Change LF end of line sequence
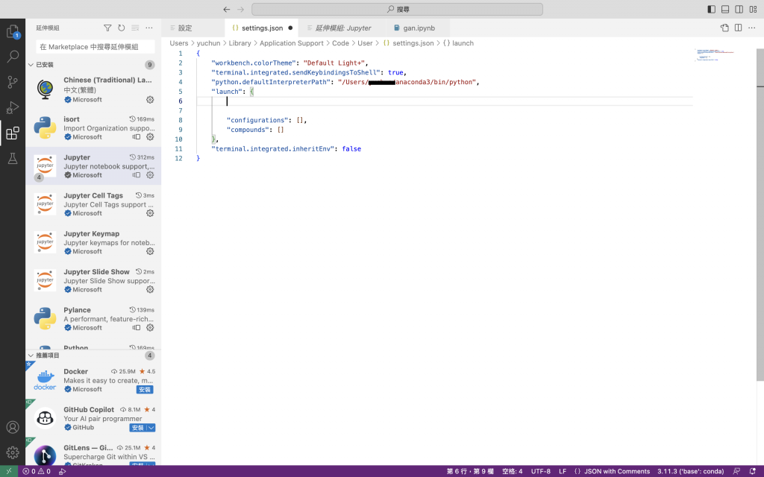 tap(563, 471)
